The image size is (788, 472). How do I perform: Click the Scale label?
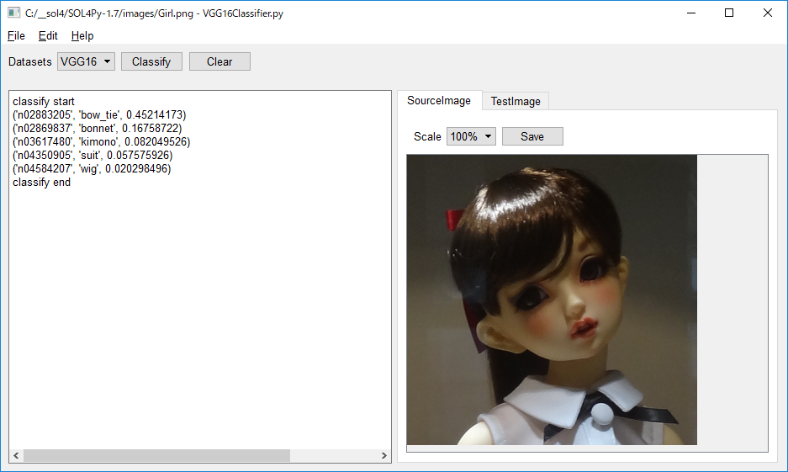point(427,137)
